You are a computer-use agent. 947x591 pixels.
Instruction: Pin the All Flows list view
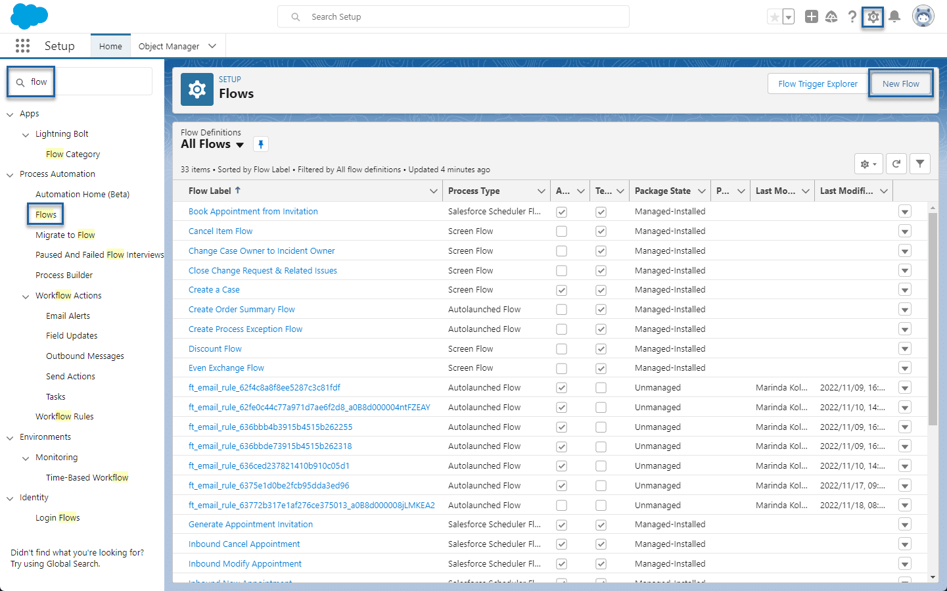tap(261, 143)
